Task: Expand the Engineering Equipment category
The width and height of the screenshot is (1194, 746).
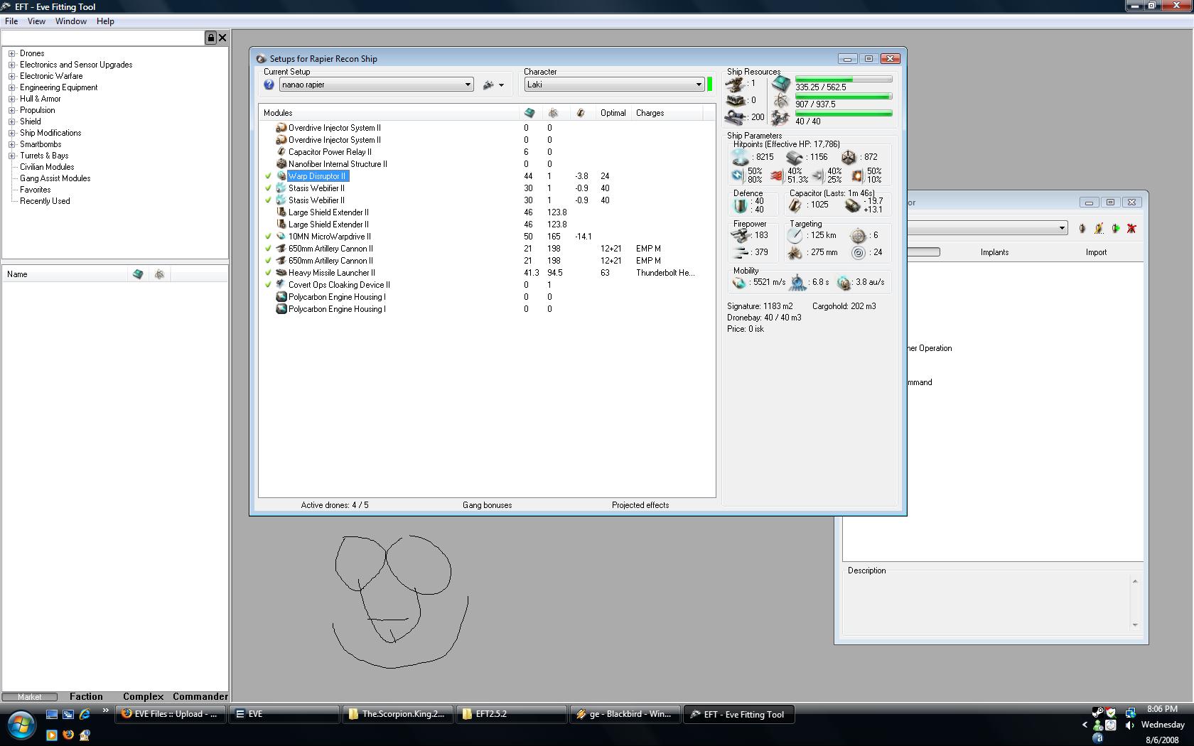Action: click(x=11, y=87)
